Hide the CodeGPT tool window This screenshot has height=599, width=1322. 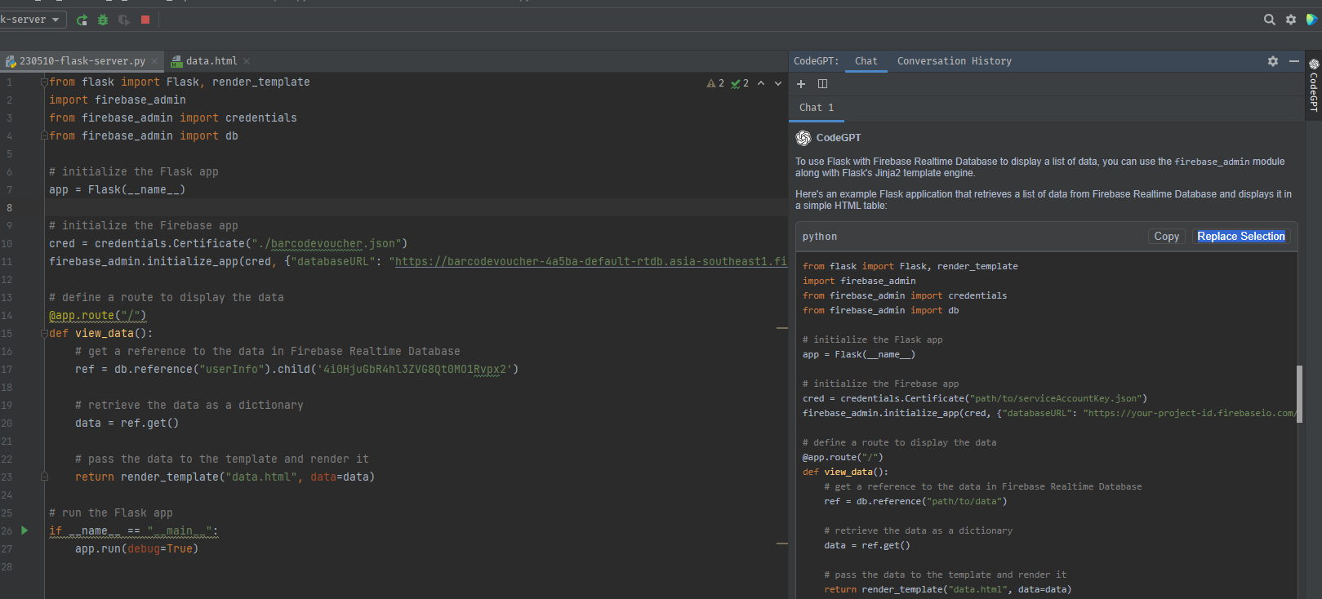pyautogui.click(x=1294, y=61)
